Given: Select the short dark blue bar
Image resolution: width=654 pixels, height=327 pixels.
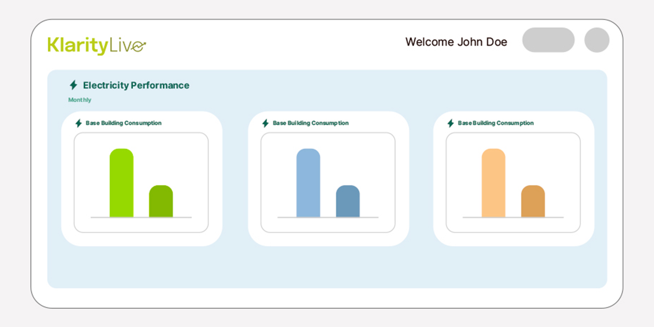Looking at the screenshot, I should (348, 201).
